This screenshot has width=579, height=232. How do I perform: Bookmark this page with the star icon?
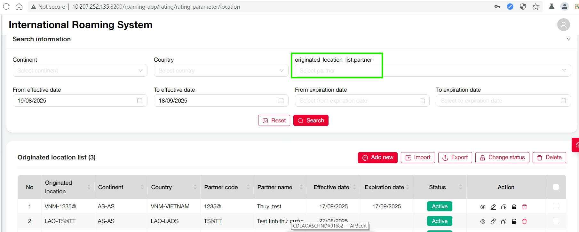coord(535,7)
